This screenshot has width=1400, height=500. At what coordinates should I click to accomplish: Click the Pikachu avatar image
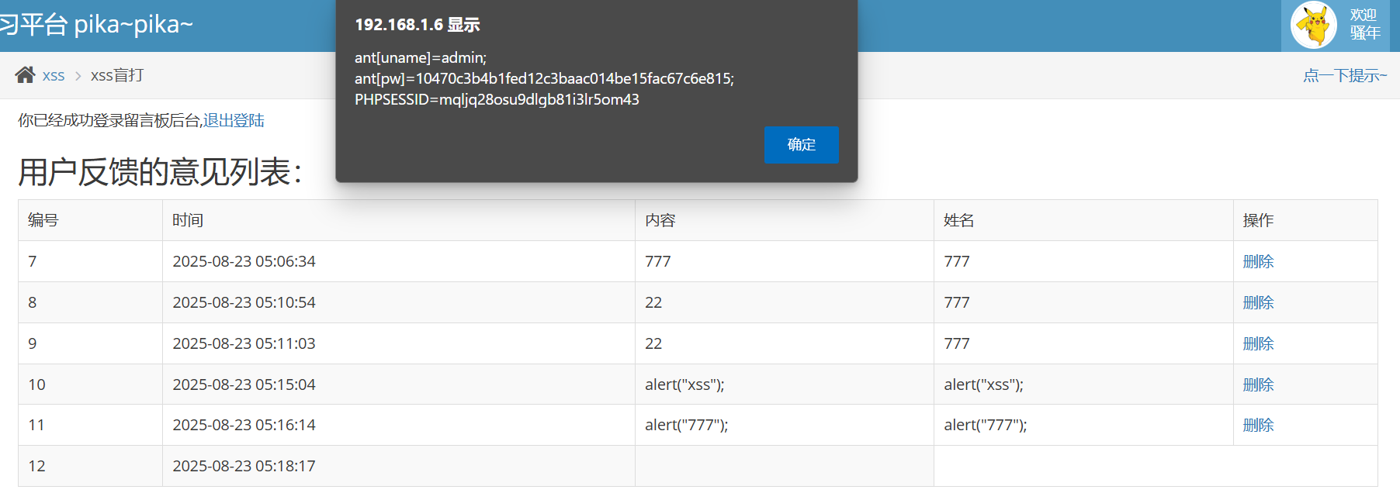pos(1313,25)
